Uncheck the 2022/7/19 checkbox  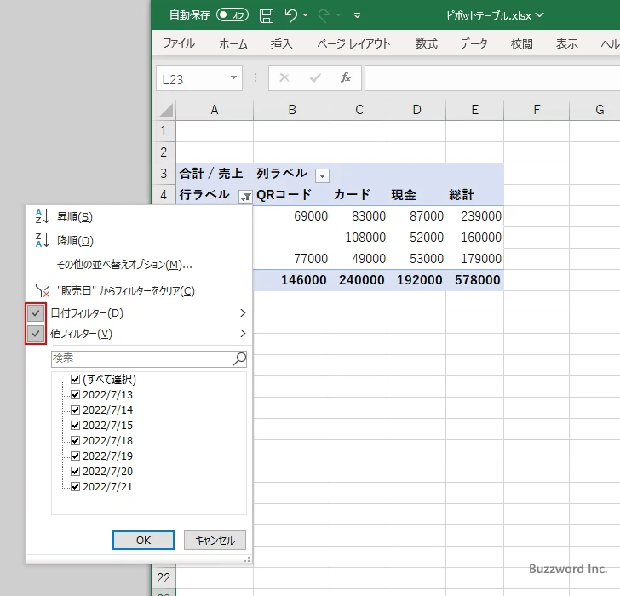click(x=75, y=456)
